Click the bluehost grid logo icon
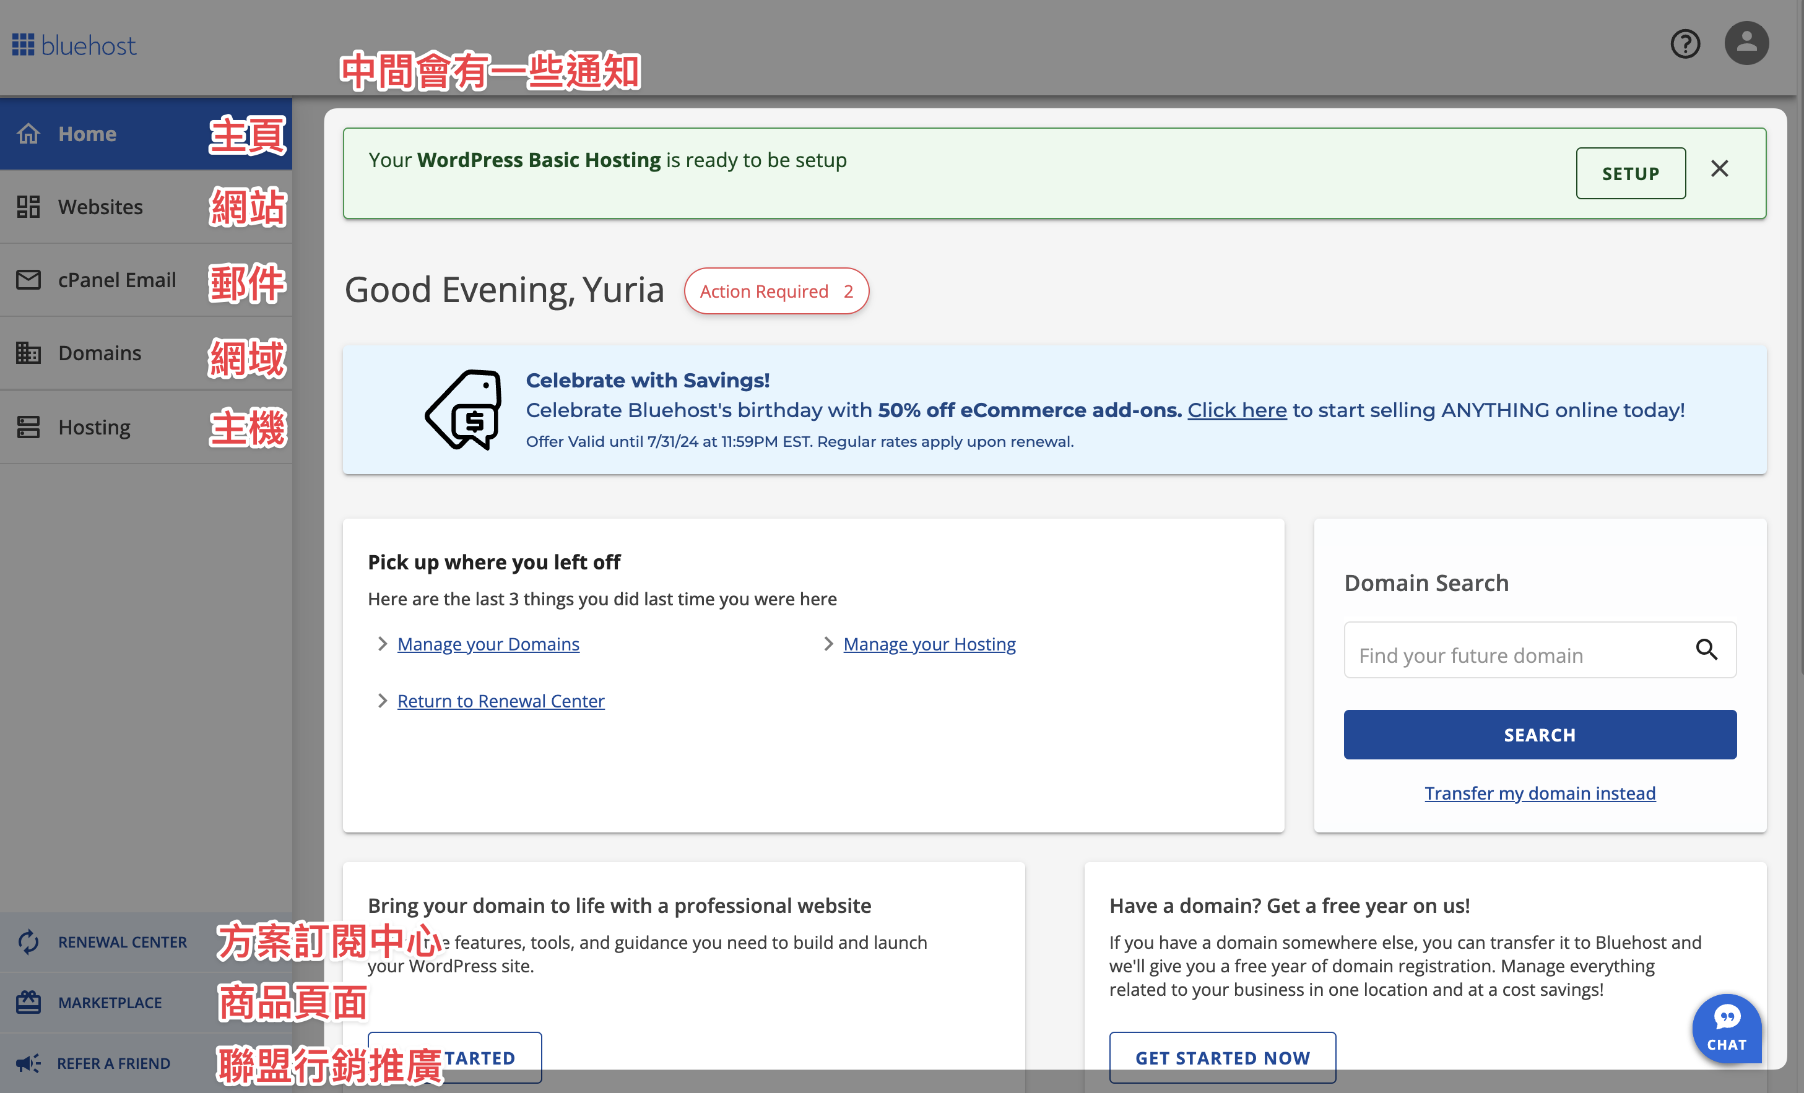This screenshot has width=1804, height=1093. tap(24, 45)
